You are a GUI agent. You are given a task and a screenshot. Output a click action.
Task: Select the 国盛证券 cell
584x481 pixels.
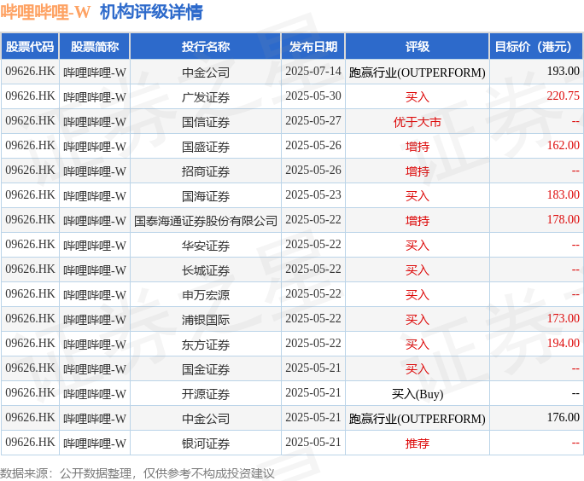[206, 147]
